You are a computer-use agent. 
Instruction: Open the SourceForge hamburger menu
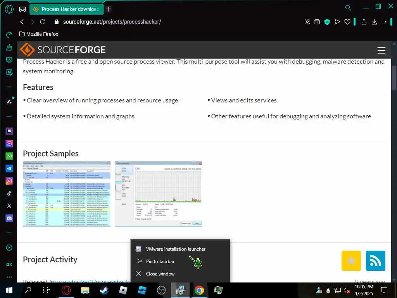click(381, 50)
